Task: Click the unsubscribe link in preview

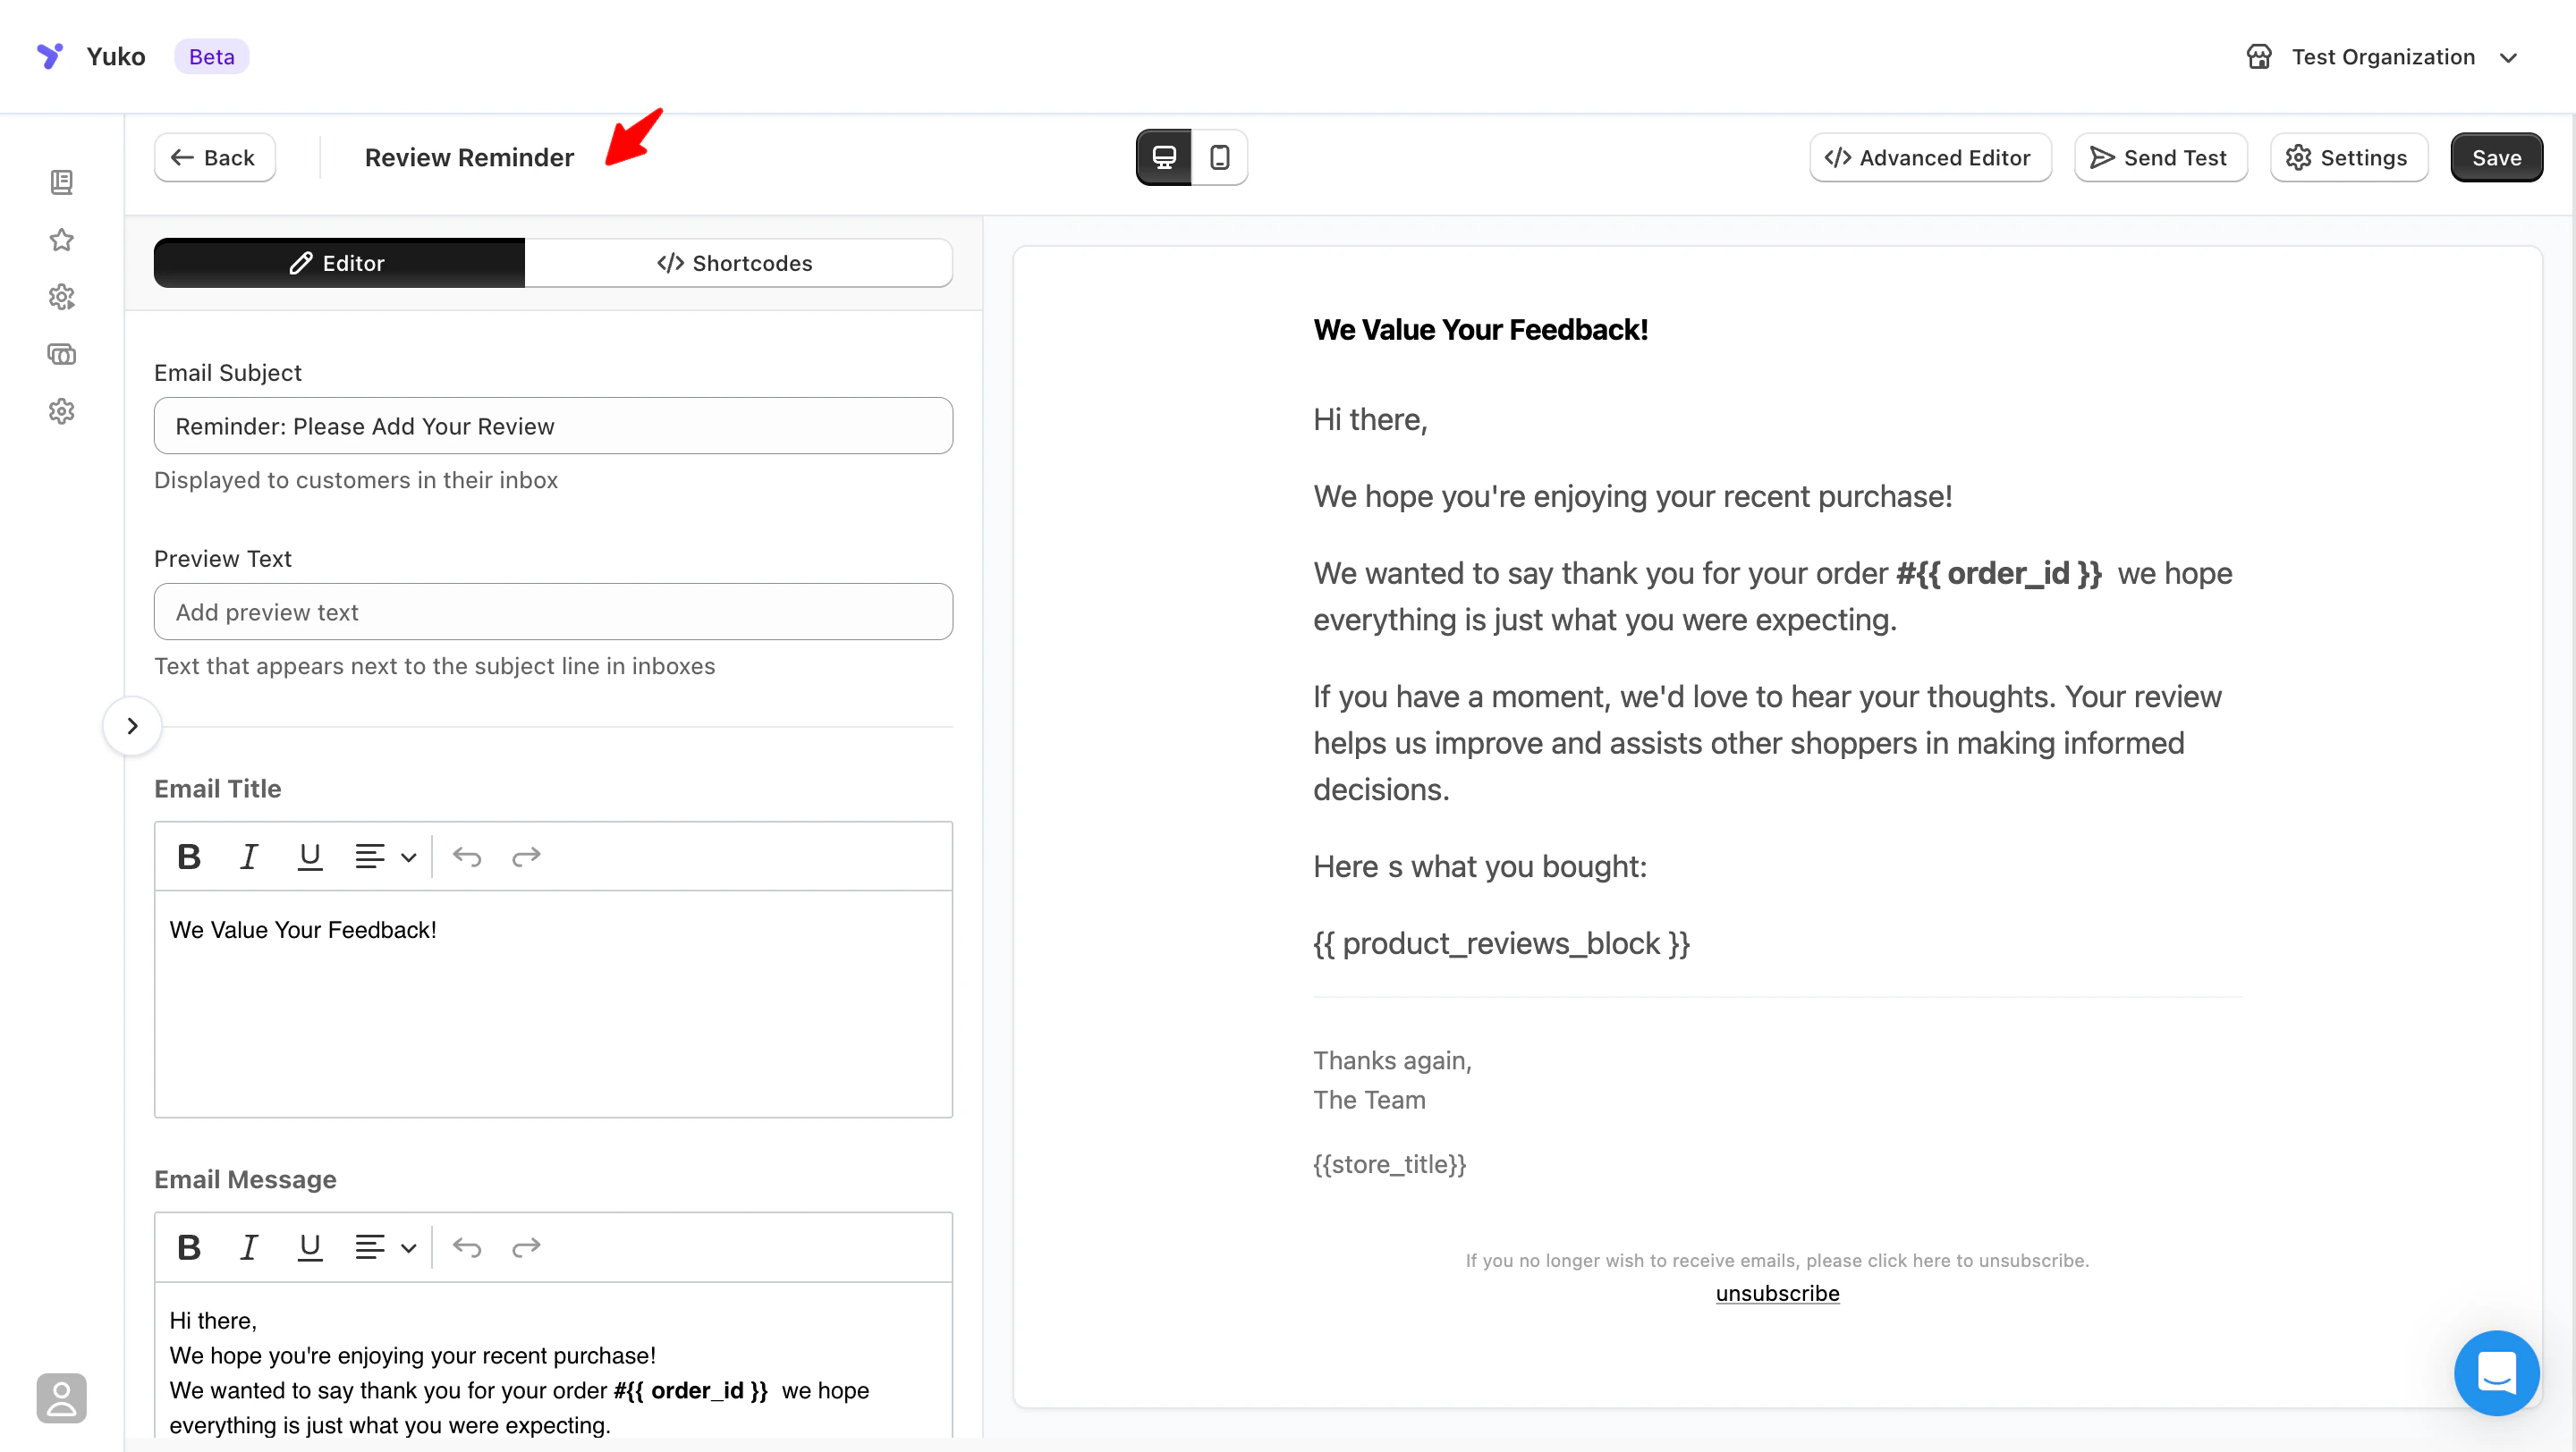Action: click(1776, 1293)
